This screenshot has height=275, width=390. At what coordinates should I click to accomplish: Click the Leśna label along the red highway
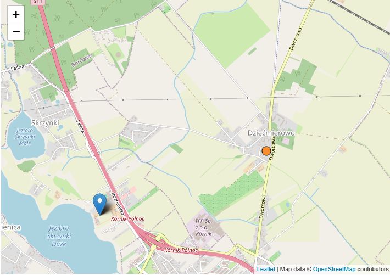pos(80,127)
